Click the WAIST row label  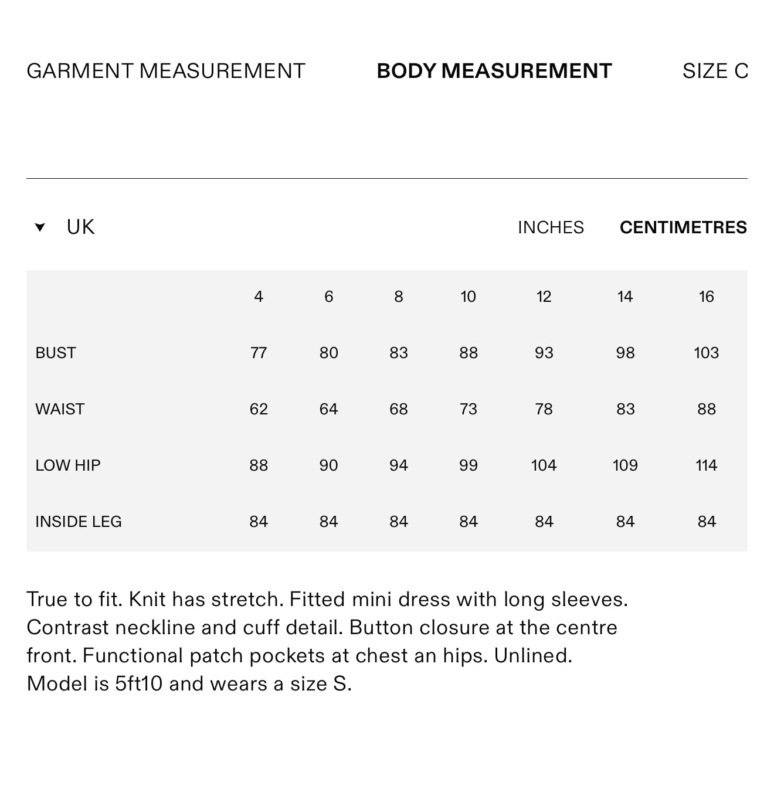(x=60, y=409)
